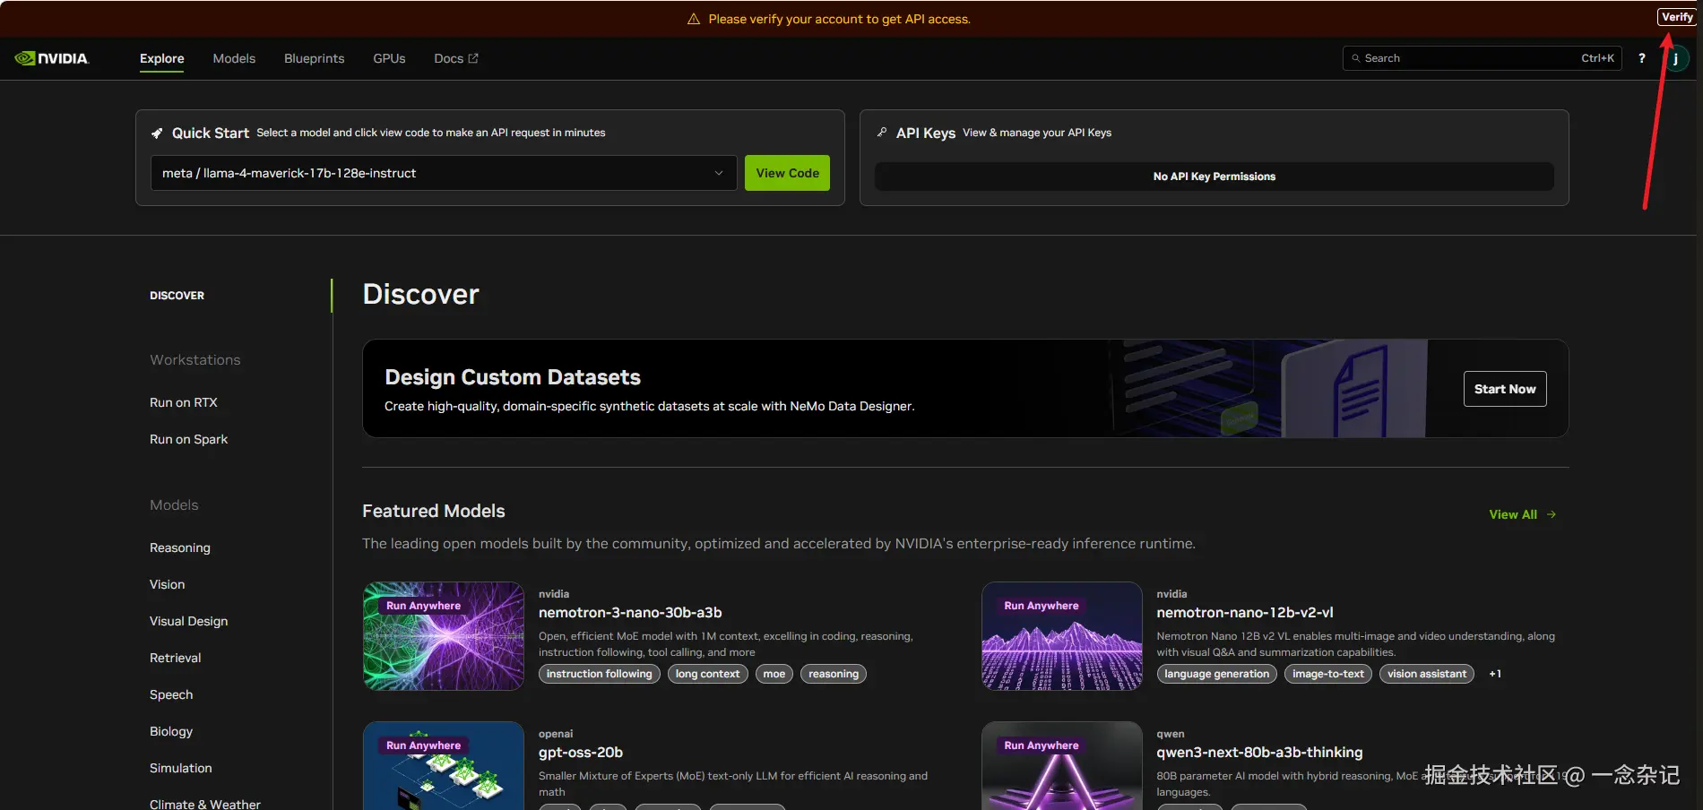
Task: Open the gpt-oss-20b thumbnail
Action: point(444,766)
